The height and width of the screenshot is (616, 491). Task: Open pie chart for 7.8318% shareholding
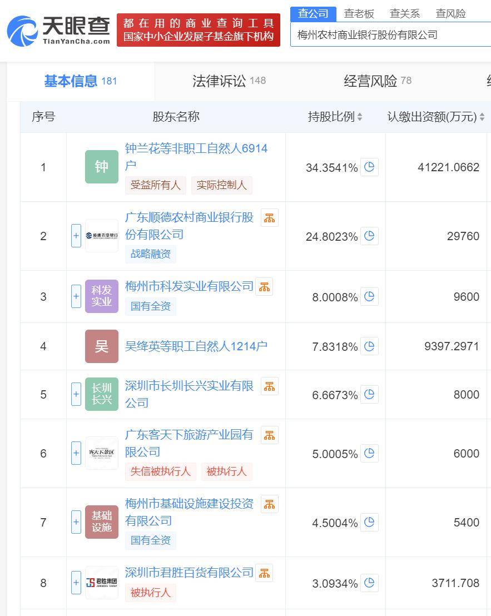point(369,346)
